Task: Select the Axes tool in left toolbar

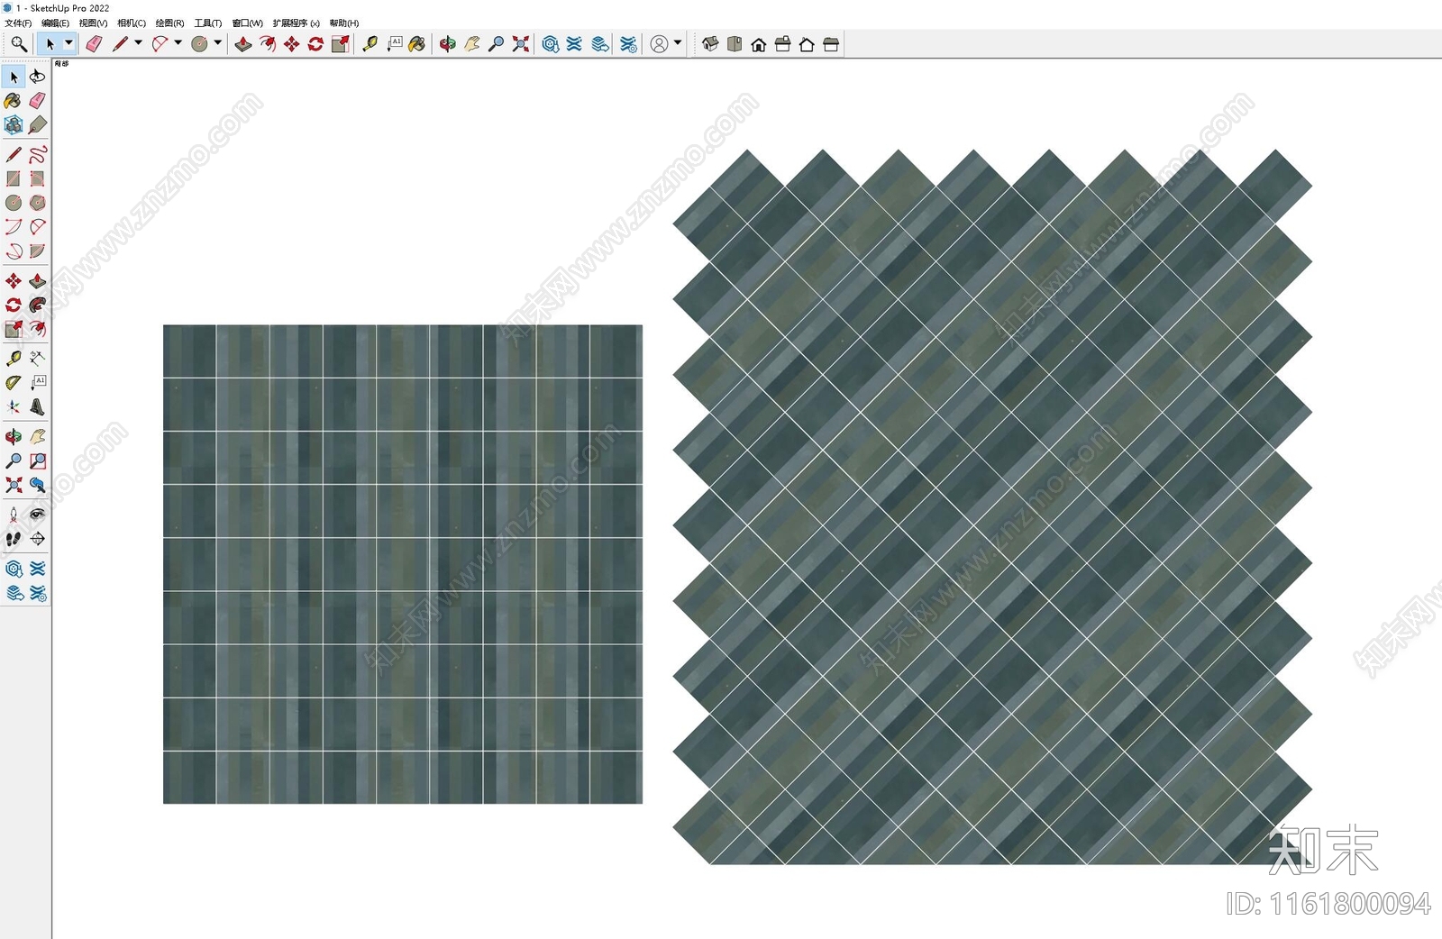Action: point(14,406)
